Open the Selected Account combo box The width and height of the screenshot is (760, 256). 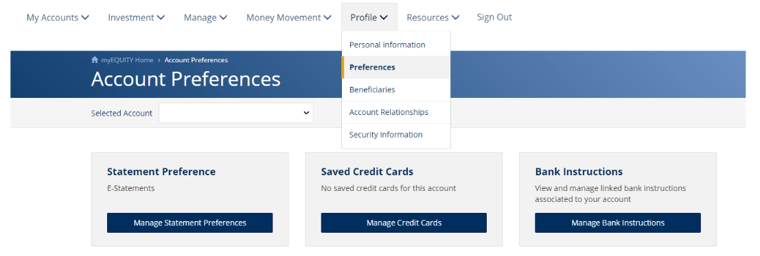click(x=236, y=113)
